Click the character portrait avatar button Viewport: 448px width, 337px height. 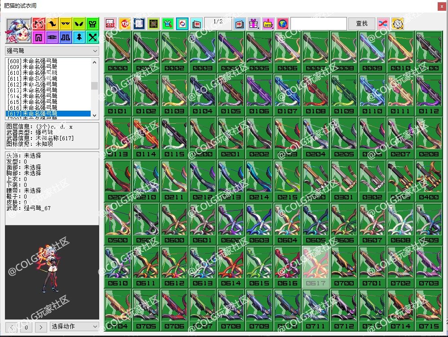(18, 30)
